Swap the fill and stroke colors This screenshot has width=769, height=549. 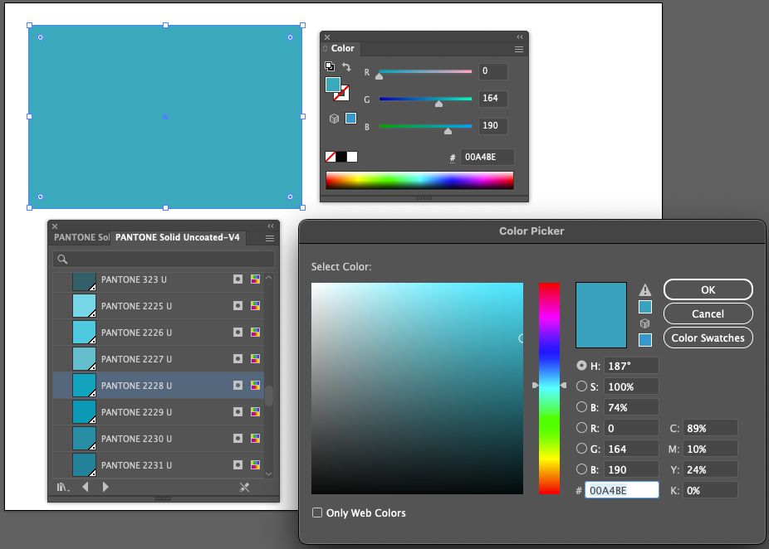click(x=345, y=66)
